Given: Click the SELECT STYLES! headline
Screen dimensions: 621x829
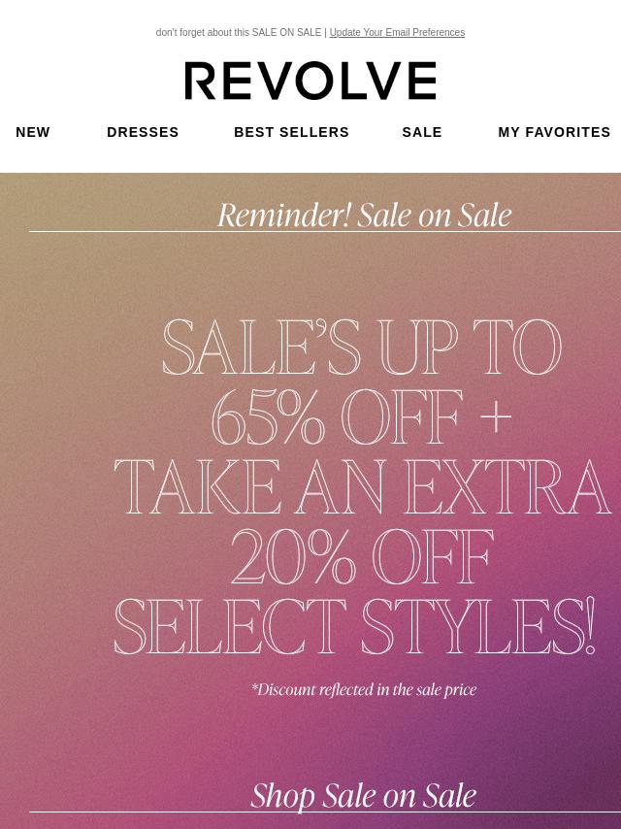Looking at the screenshot, I should 355,626.
